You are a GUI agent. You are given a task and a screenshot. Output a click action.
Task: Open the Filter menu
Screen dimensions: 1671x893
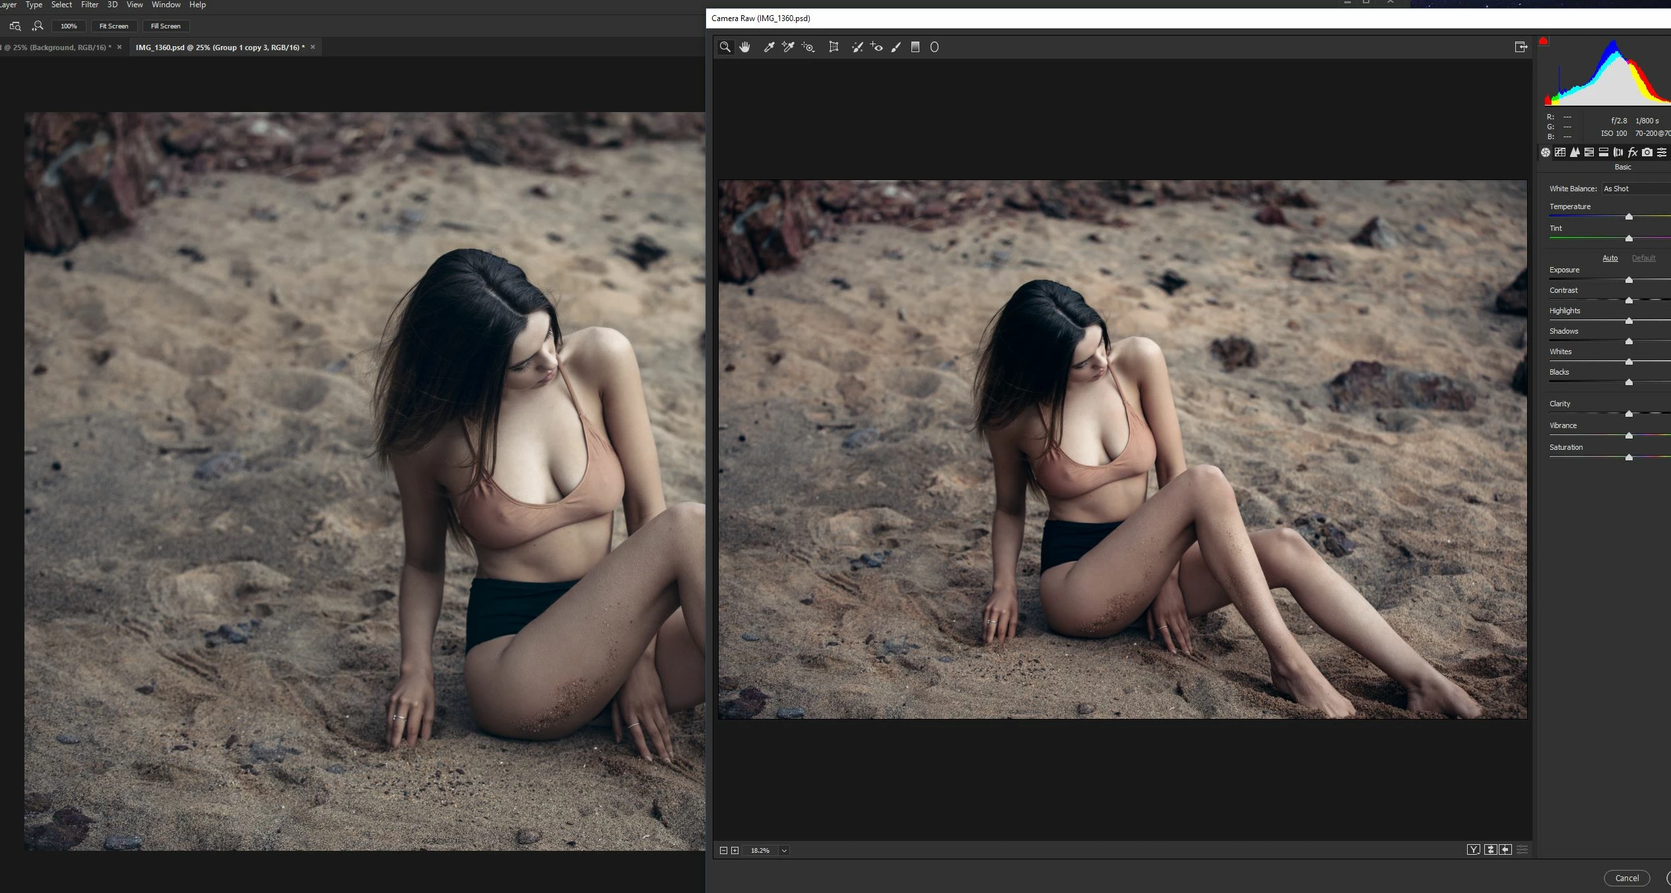pos(90,5)
